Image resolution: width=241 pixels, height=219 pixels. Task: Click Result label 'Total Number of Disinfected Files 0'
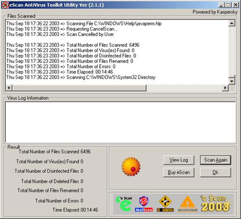pyautogui.click(x=49, y=171)
